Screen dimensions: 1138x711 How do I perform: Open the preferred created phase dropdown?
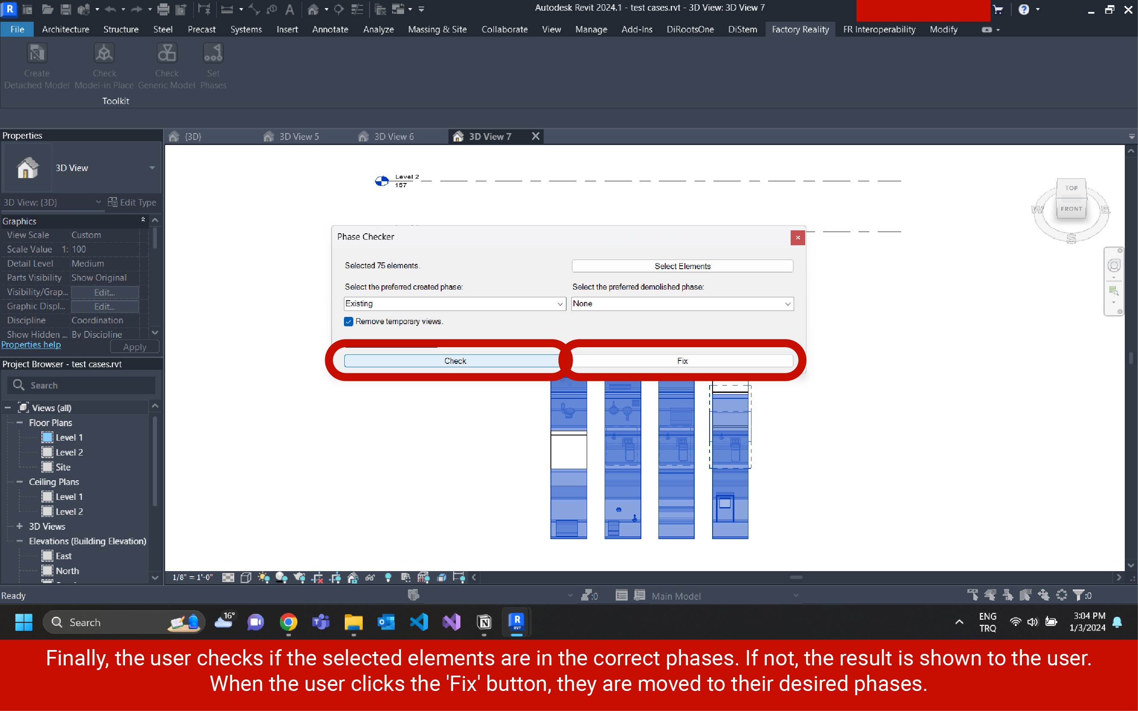click(x=454, y=304)
